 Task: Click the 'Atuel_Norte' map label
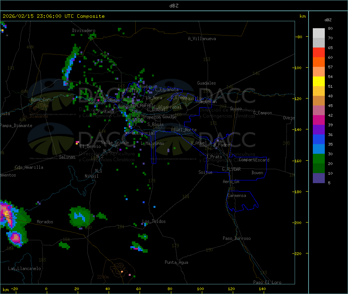pos(184,130)
